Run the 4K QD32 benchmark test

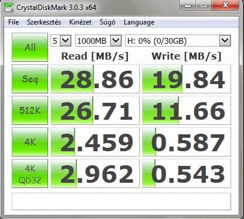[30, 173]
